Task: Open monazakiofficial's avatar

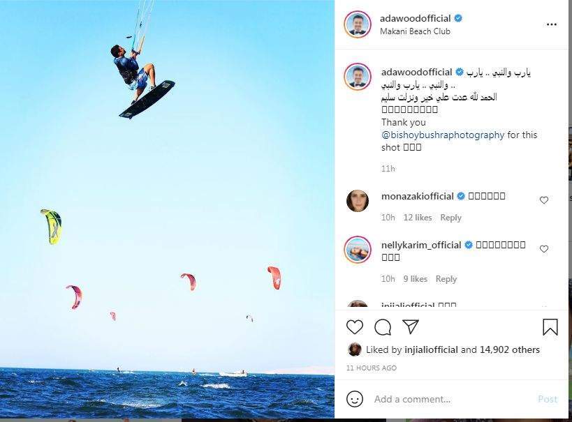Action: (x=358, y=200)
